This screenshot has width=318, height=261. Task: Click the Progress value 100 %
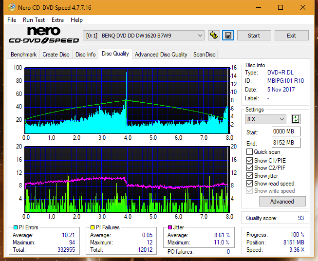tap(298, 235)
